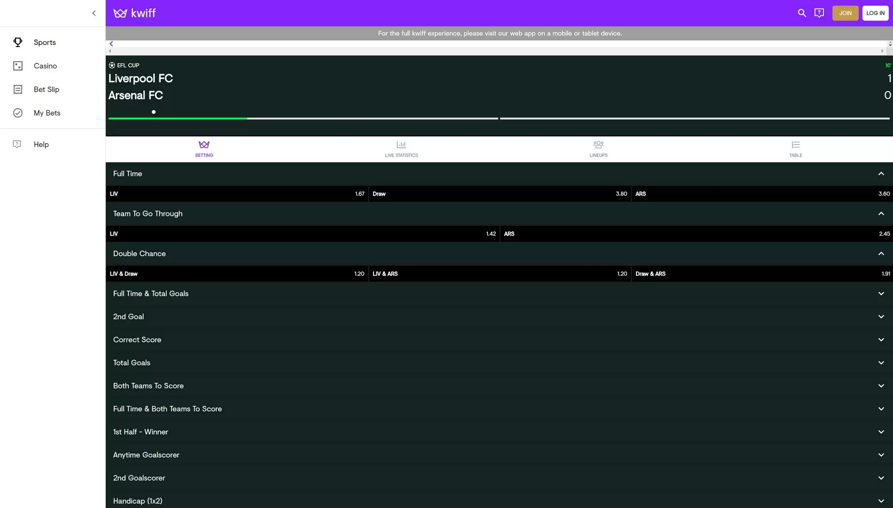This screenshot has width=893, height=508.
Task: Click the first-half match progress bar
Action: (x=303, y=119)
